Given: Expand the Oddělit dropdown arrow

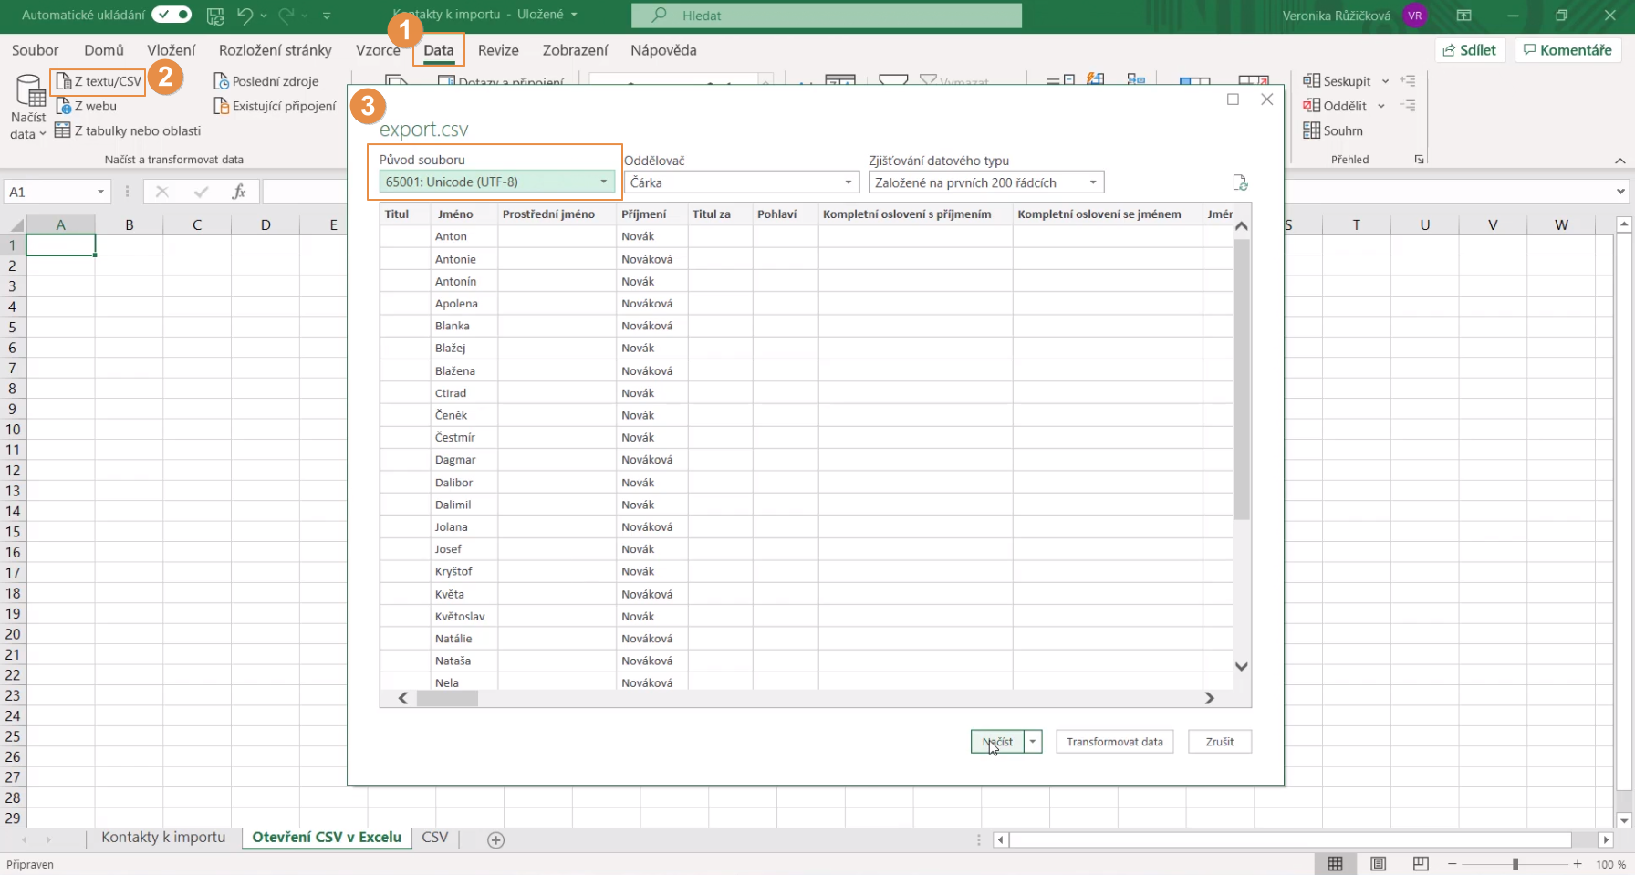Looking at the screenshot, I should pos(1381,106).
